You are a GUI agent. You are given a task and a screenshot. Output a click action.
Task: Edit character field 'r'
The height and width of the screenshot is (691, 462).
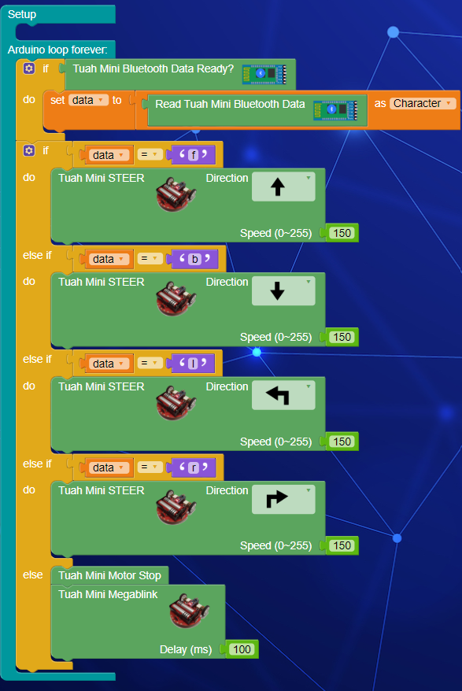coord(194,467)
